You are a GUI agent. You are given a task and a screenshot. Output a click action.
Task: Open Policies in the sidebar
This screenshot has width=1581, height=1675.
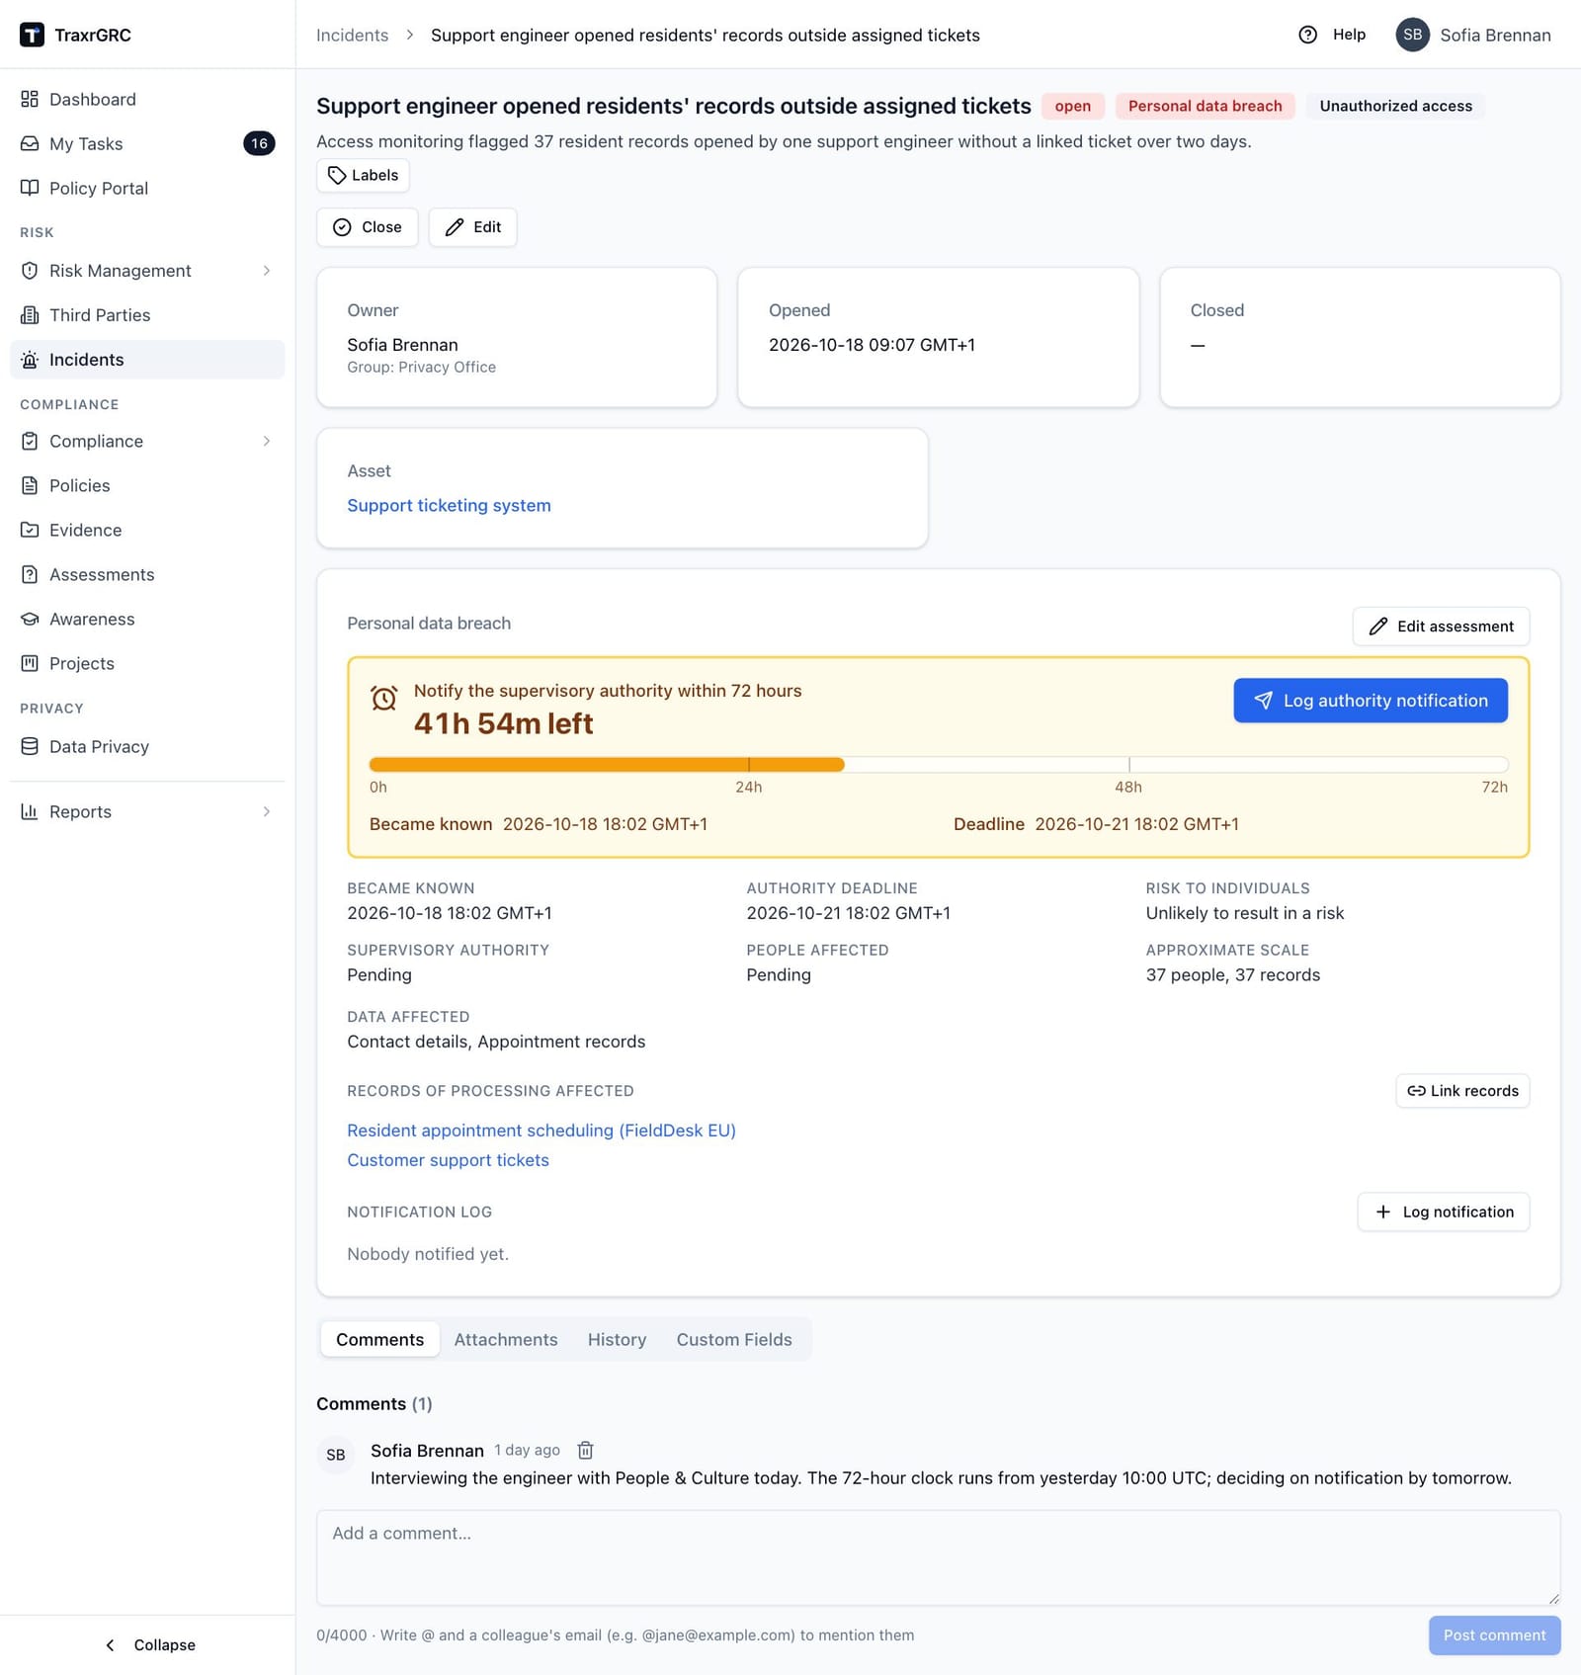click(x=147, y=485)
